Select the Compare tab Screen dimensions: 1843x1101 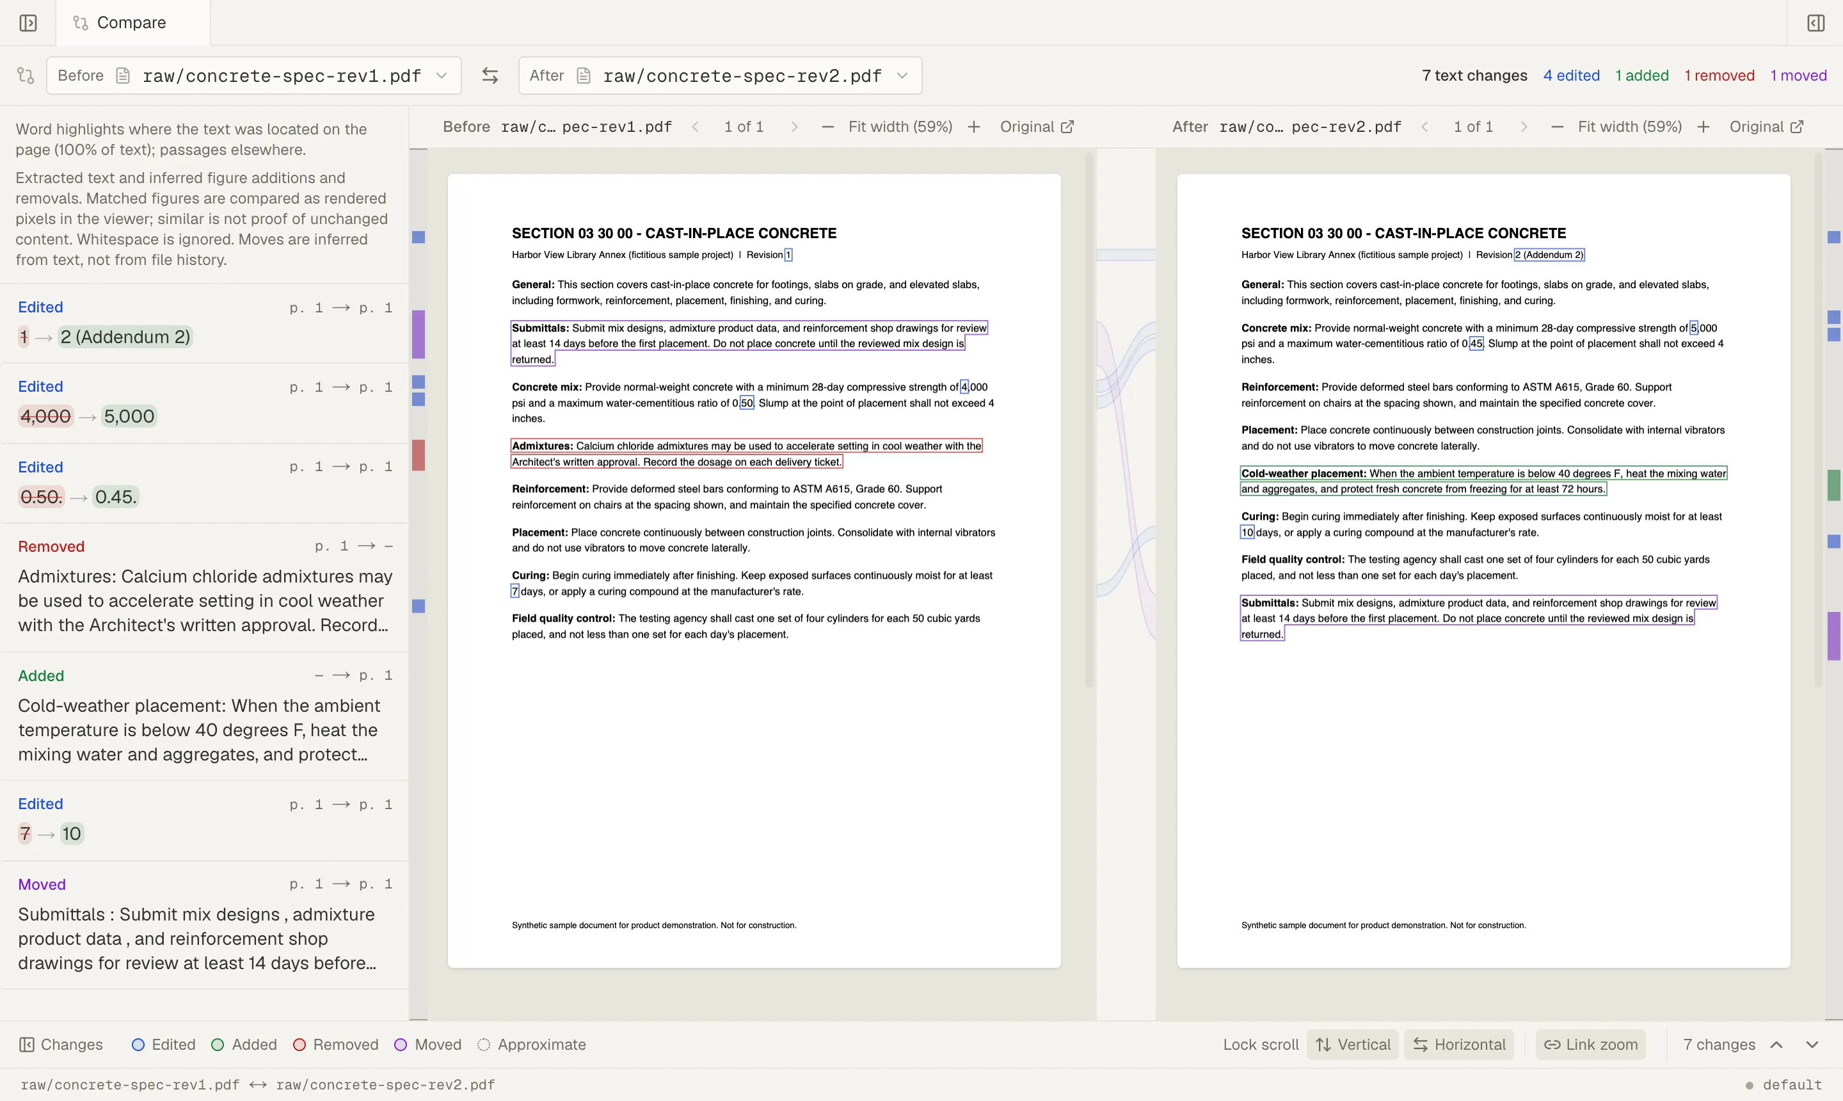pos(132,23)
